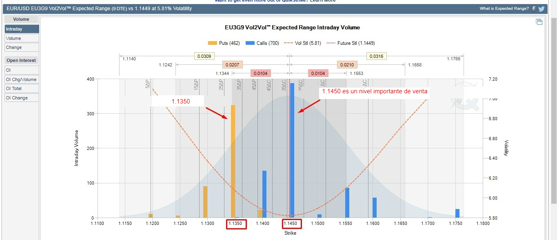Viewport: 557px width, 240px height.
Task: Open the 'What is Expected Range?' link
Action: [504, 9]
